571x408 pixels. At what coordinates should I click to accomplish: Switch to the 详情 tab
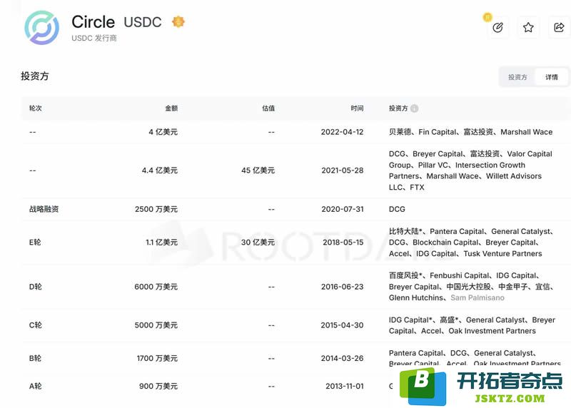551,77
